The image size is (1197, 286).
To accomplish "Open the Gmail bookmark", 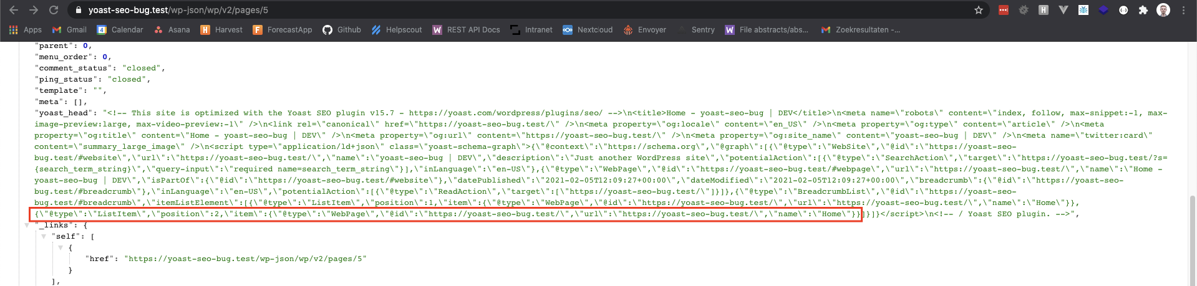I will pos(69,30).
